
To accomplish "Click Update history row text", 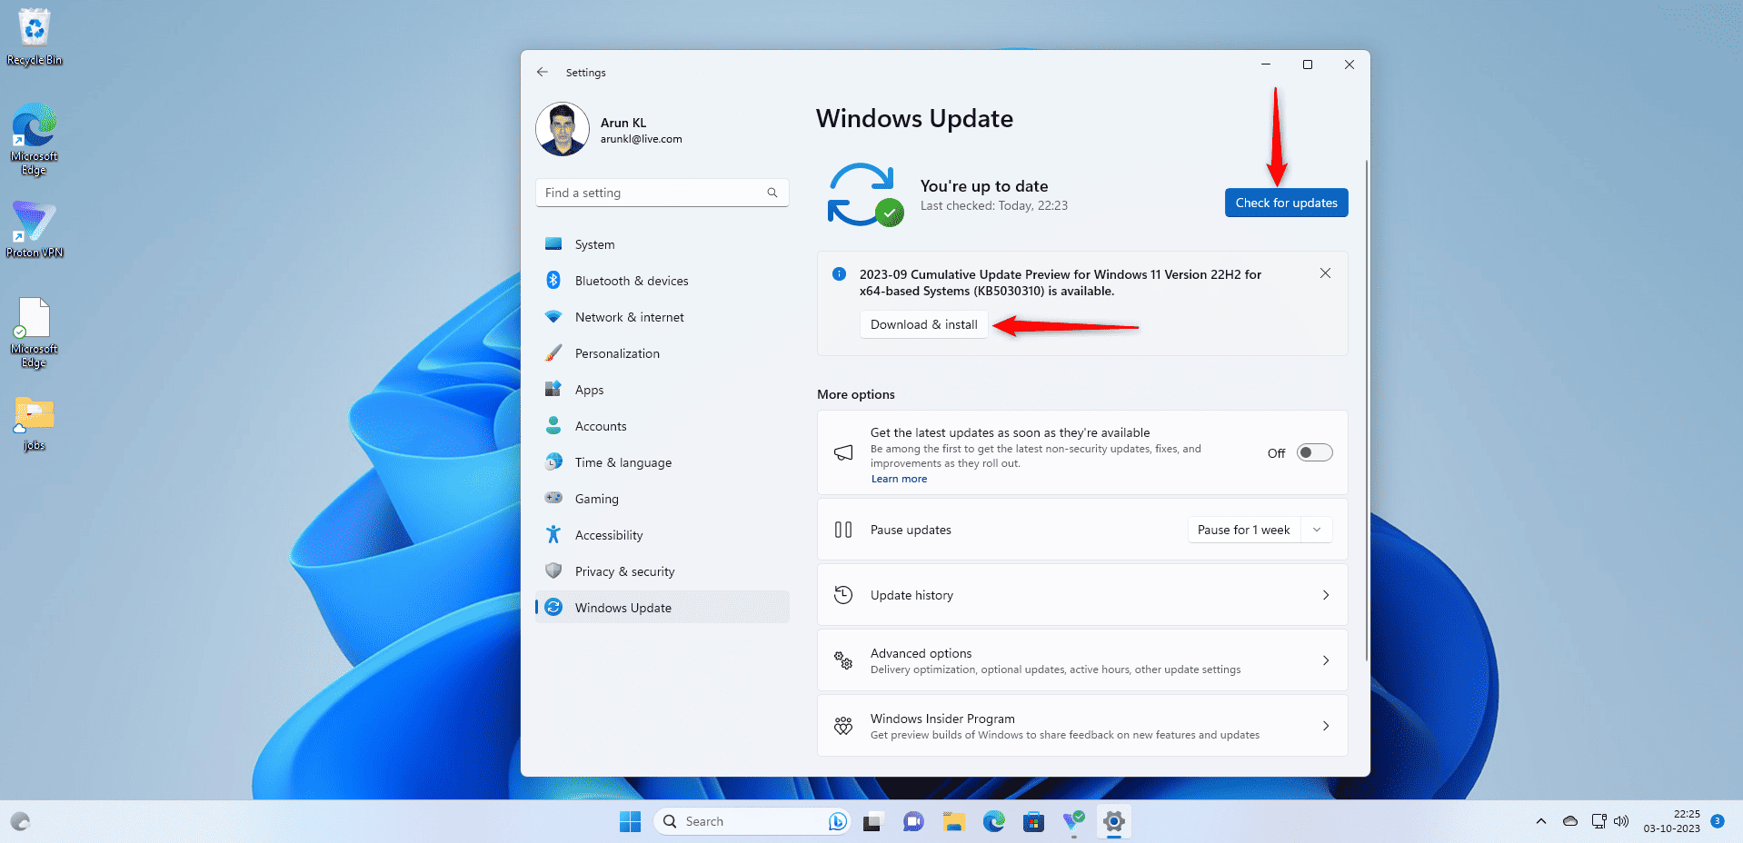I will pos(911,595).
